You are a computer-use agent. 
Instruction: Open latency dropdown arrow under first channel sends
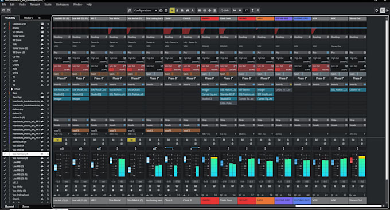(x=69, y=134)
